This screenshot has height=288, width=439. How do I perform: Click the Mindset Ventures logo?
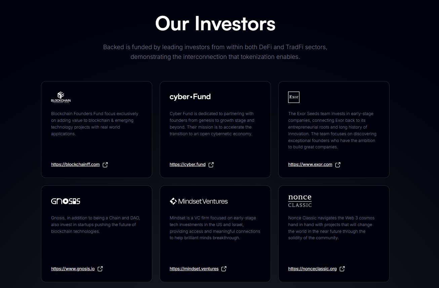pyautogui.click(x=198, y=201)
